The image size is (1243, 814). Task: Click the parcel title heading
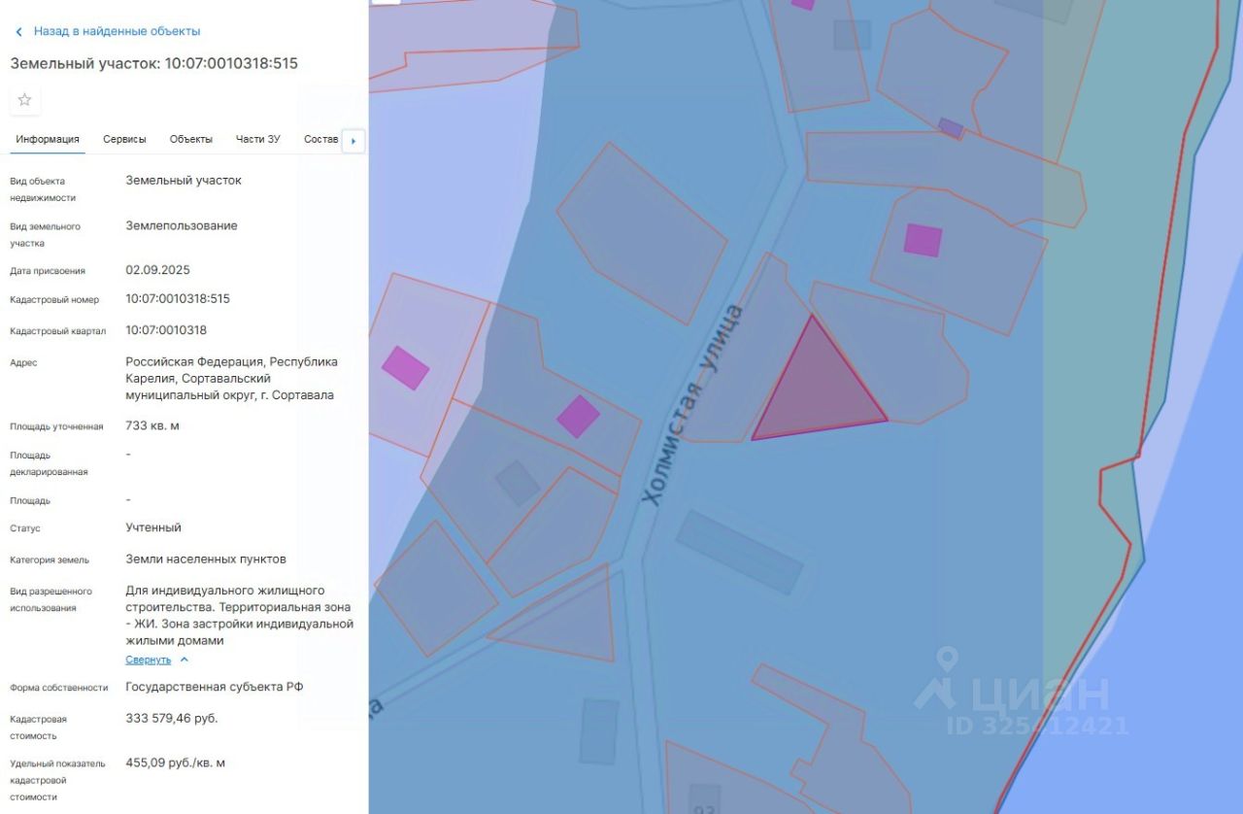point(153,64)
